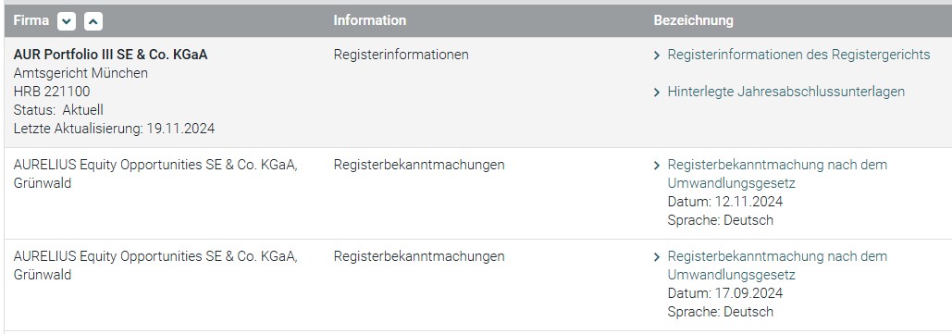Click chevron of the 17.09.2024 Registerbekanntmachung
The image size is (952, 334).
(x=657, y=257)
